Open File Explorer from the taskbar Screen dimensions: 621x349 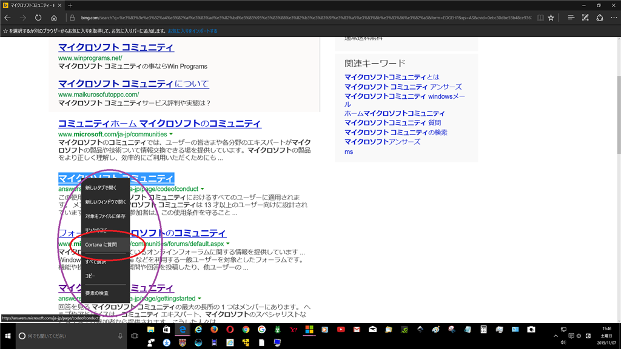[x=150, y=330]
